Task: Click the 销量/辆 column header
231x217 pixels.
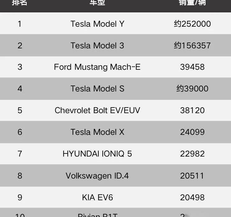Action: [192, 3]
